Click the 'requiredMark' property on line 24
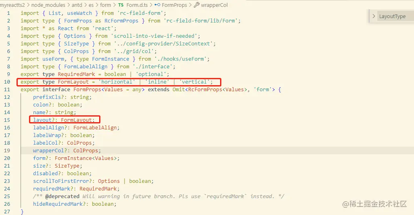414x215 pixels. click(x=52, y=189)
